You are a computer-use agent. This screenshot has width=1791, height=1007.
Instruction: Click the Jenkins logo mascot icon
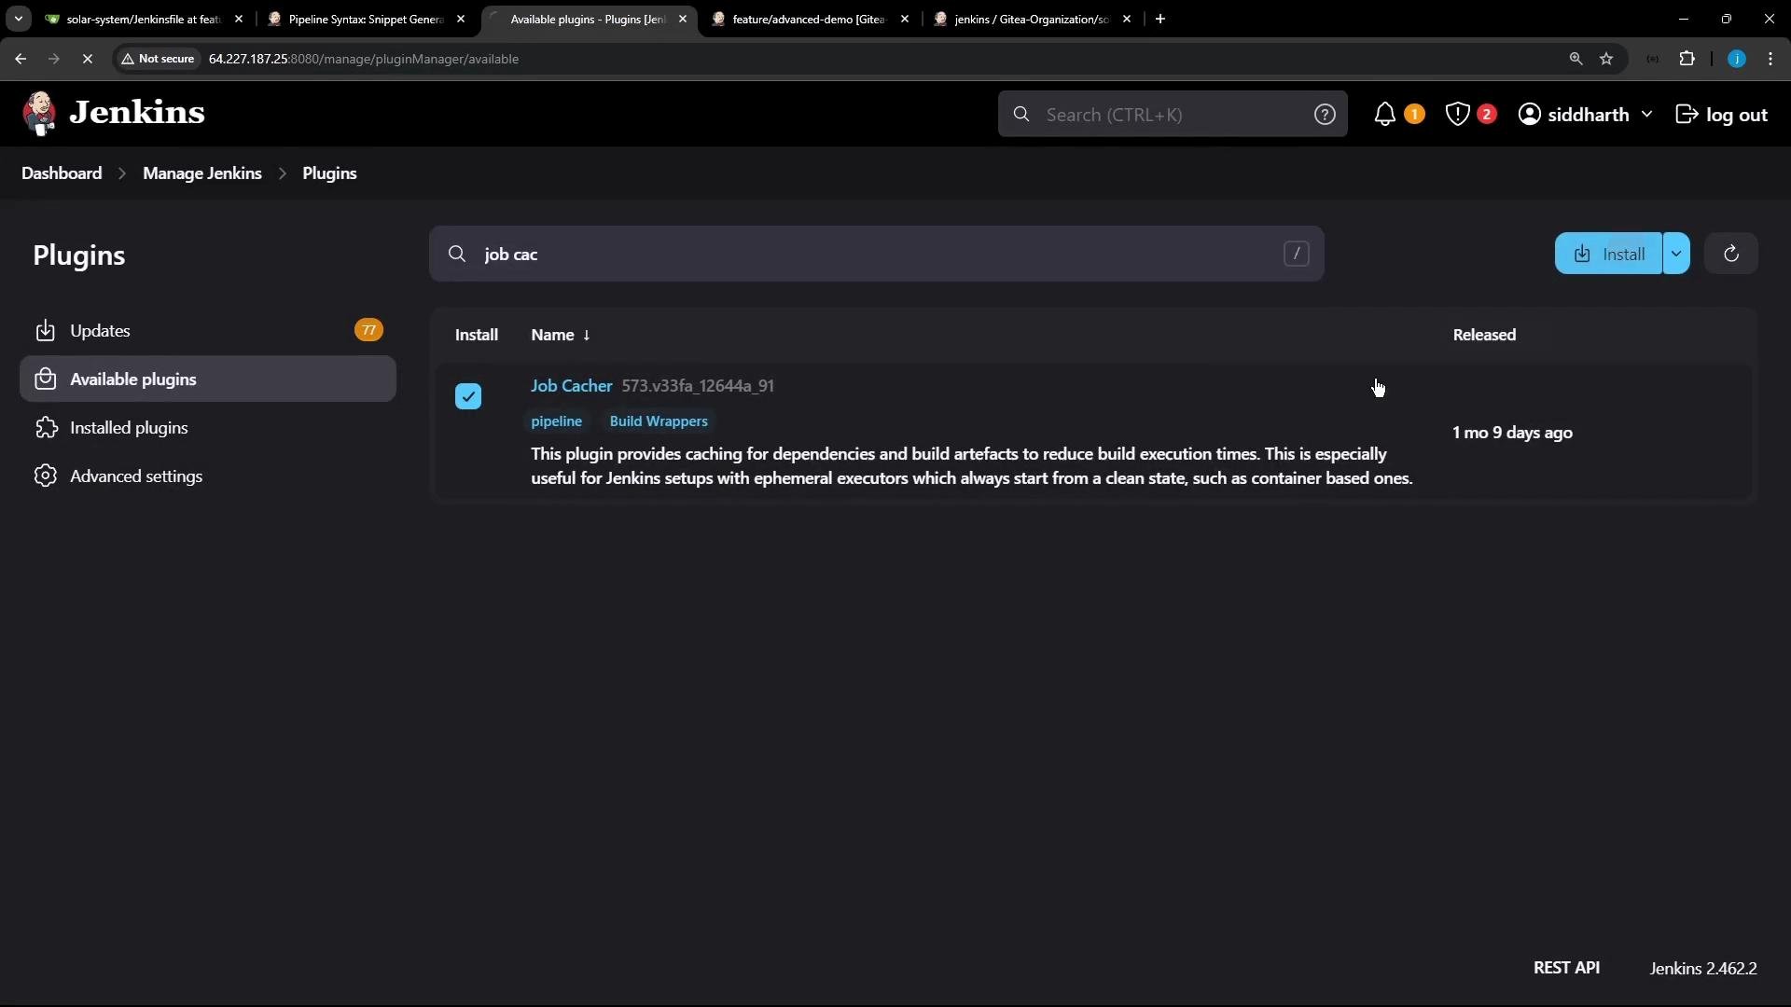[39, 113]
